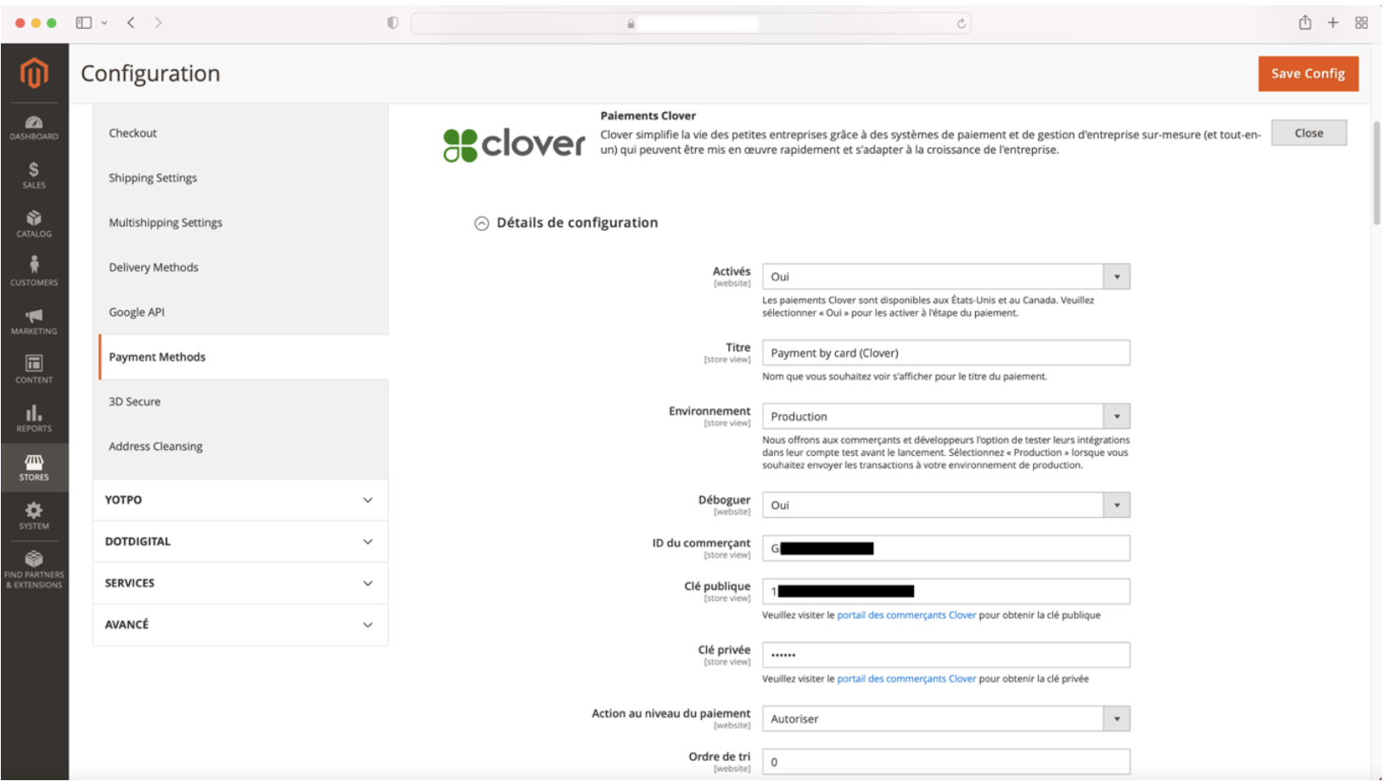Click the Paiements Clover heading text
This screenshot has height=781, width=1385.
[648, 116]
